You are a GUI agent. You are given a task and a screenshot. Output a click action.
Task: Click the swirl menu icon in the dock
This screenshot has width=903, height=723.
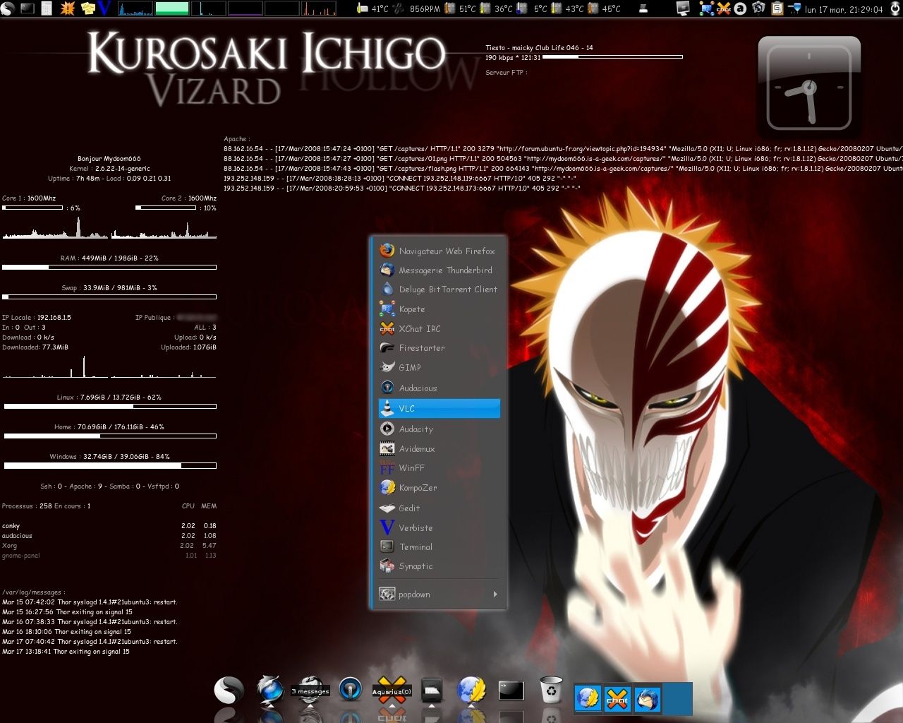pyautogui.click(x=229, y=690)
